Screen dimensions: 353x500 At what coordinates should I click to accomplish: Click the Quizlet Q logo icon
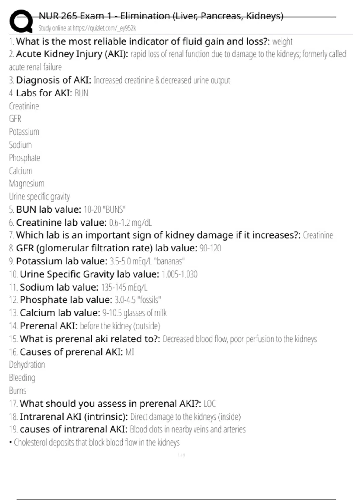(21, 21)
